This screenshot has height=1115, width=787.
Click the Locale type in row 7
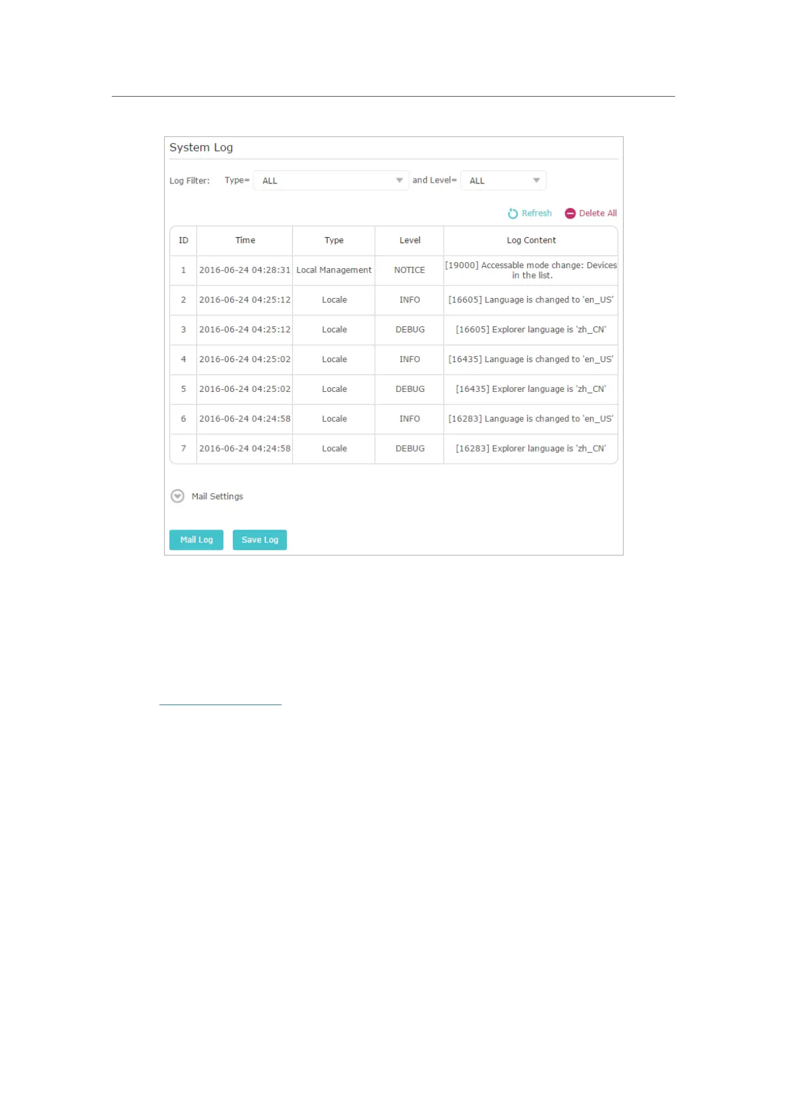pyautogui.click(x=334, y=449)
